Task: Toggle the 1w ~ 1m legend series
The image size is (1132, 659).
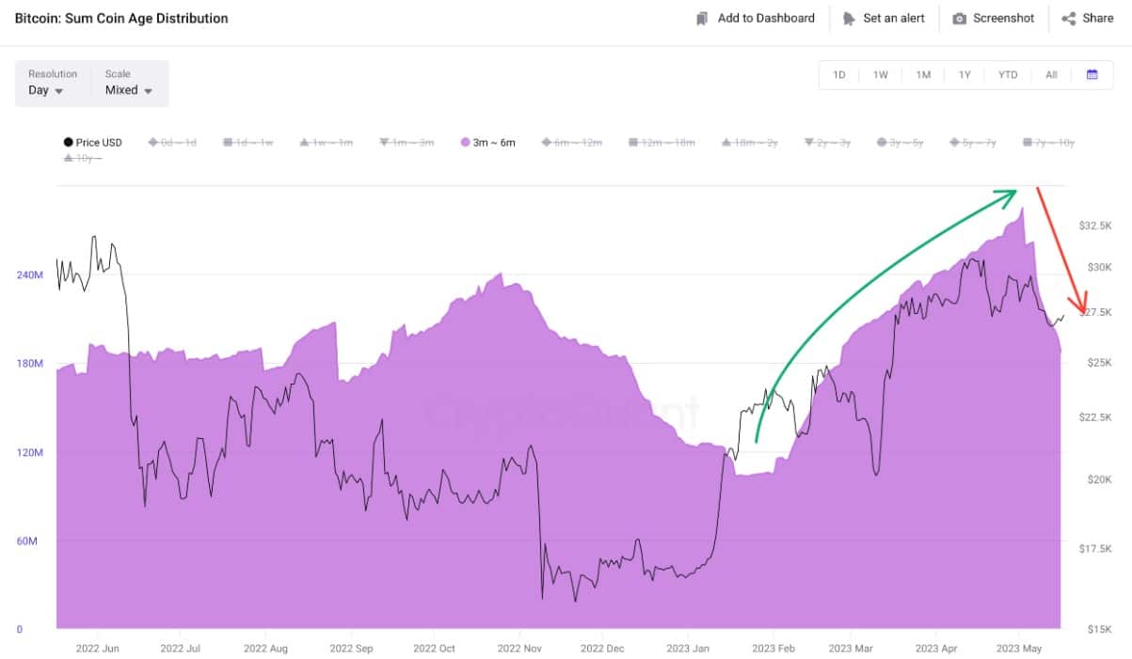Action: tap(326, 143)
